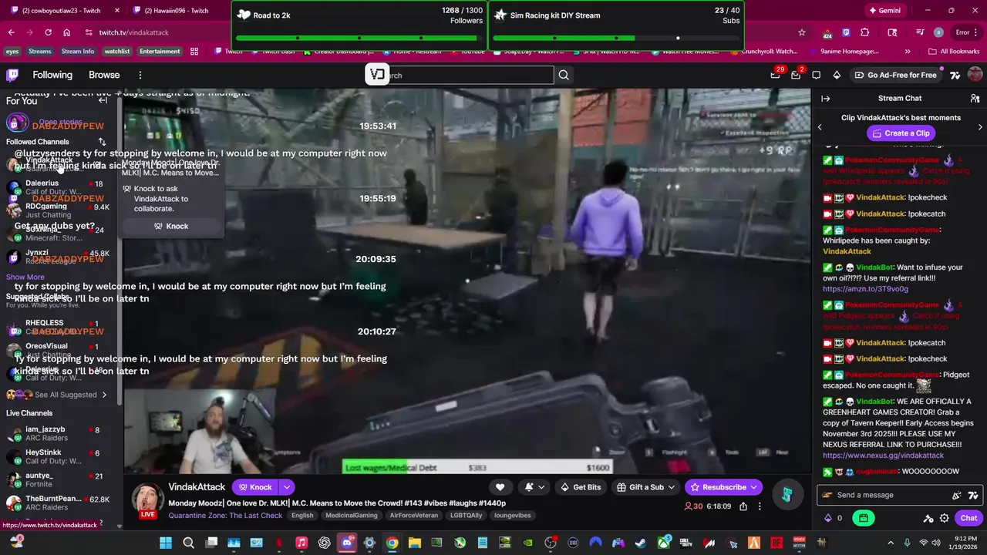Collapse the For You sidebar arrow
Image resolution: width=987 pixels, height=555 pixels.
pos(103,100)
